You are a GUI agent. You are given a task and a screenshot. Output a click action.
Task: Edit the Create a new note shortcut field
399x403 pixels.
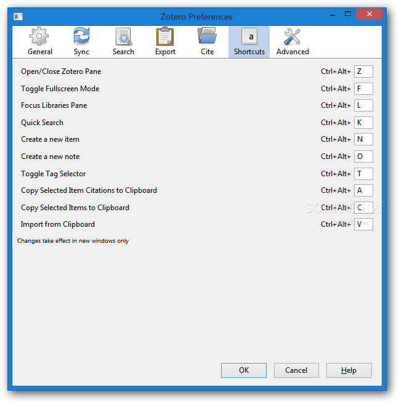[x=363, y=157]
